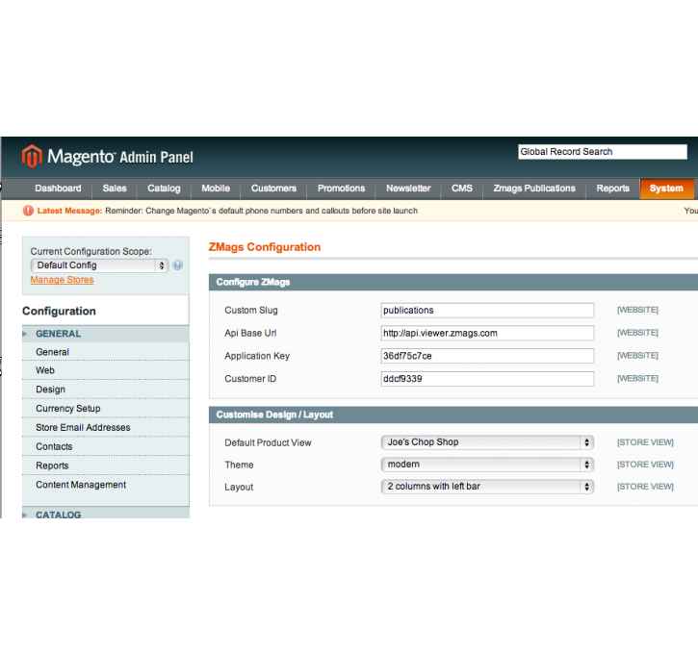Click the Latest Message alert icon

coord(28,211)
